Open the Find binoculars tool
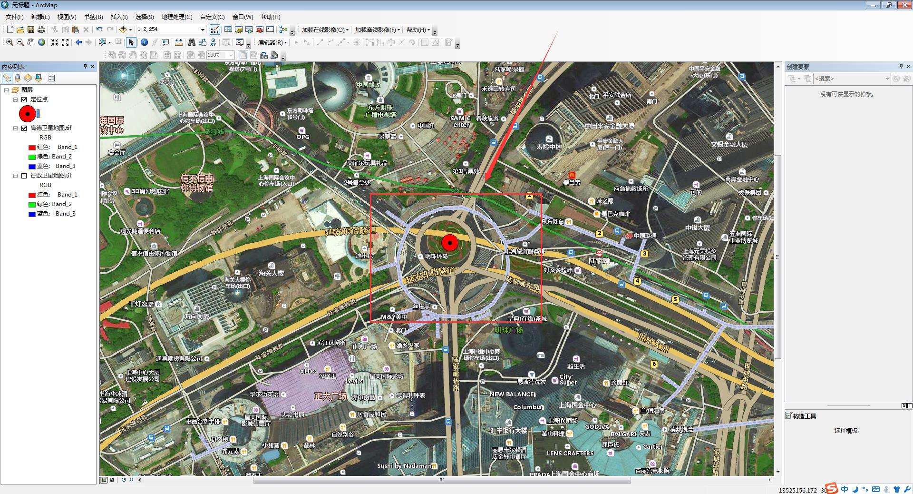The image size is (913, 494). click(x=192, y=42)
